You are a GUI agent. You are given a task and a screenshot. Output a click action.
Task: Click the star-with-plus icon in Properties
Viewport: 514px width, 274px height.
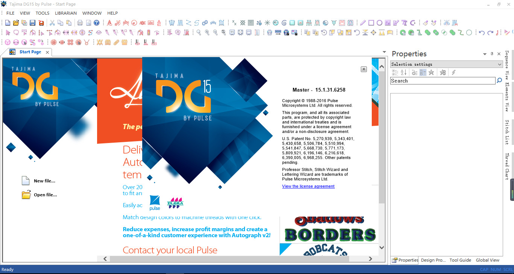click(x=443, y=72)
